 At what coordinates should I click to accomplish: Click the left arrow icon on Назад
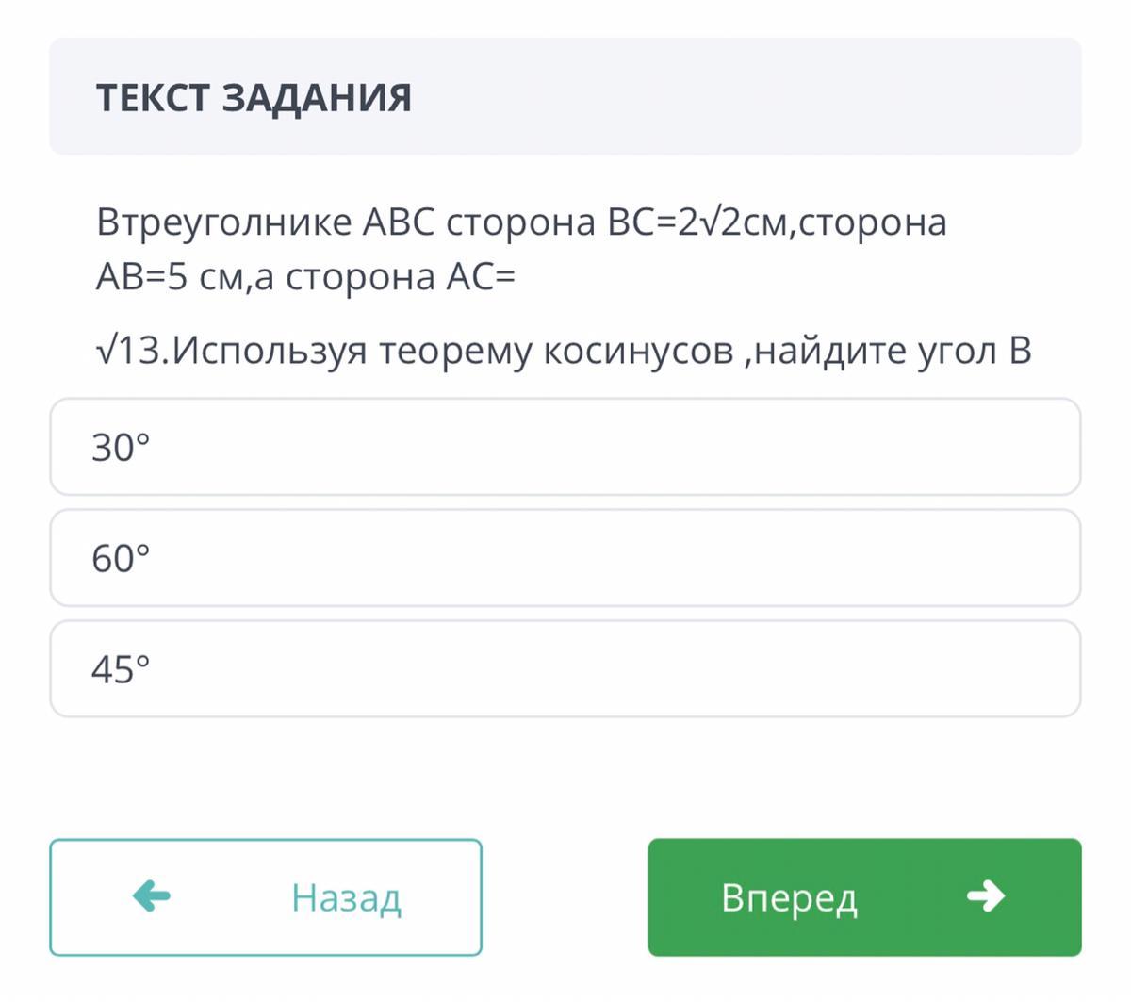pos(152,895)
